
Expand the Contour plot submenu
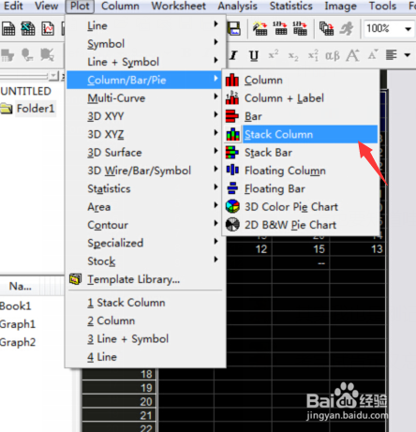(x=146, y=225)
